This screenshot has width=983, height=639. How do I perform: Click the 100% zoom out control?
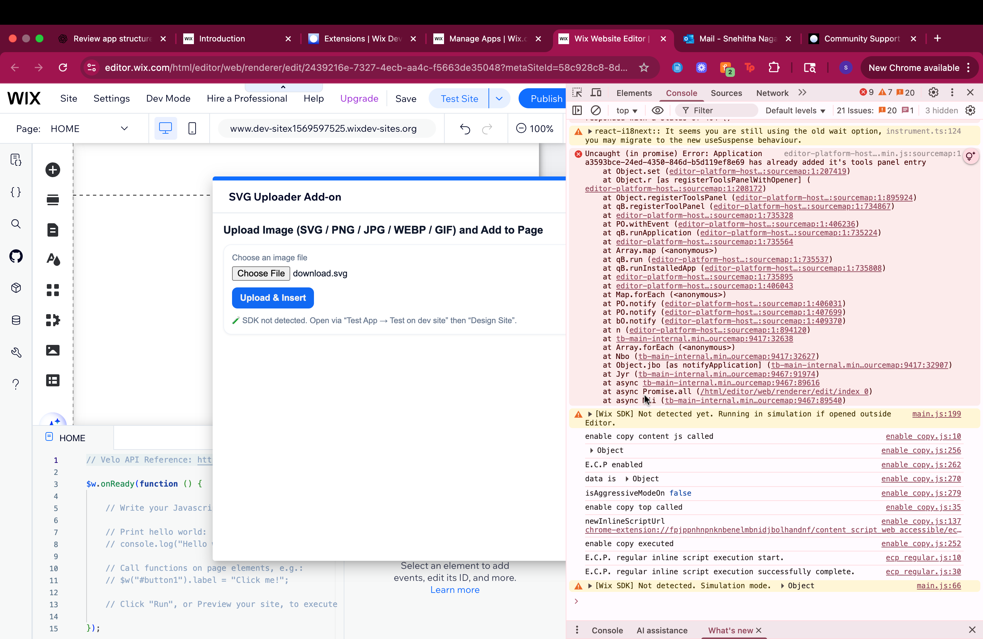coord(521,128)
